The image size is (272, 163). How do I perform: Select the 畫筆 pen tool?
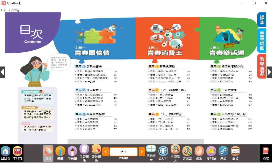(x=60, y=153)
